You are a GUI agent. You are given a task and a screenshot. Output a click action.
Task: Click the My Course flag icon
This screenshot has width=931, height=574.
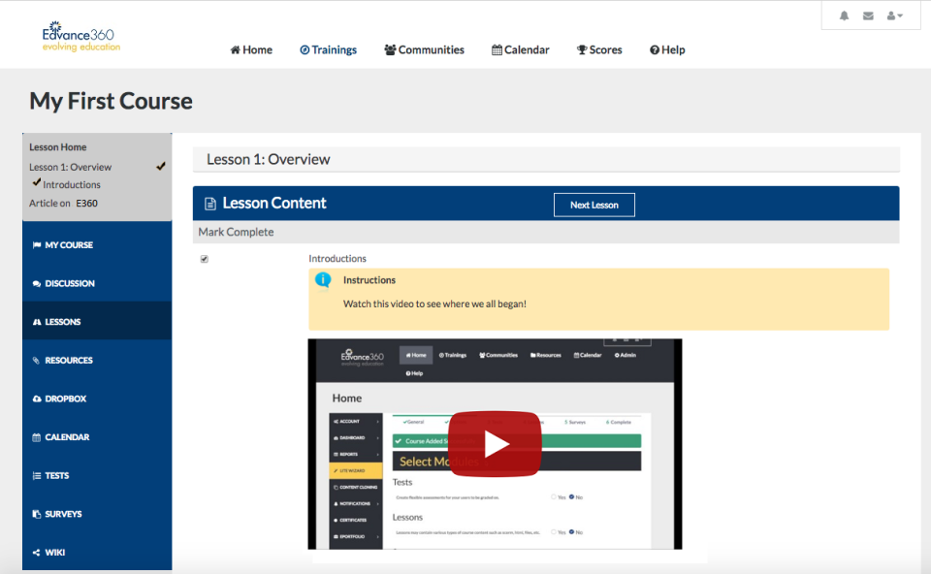pyautogui.click(x=37, y=244)
